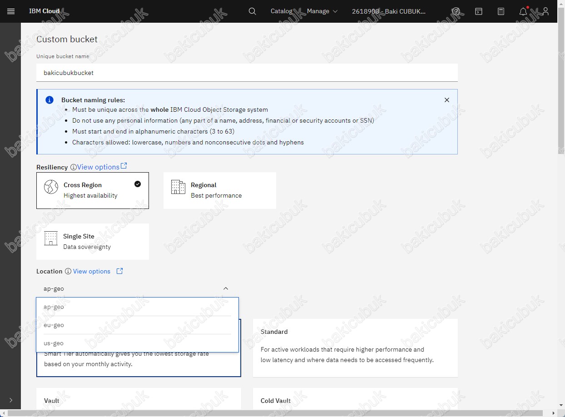Image resolution: width=565 pixels, height=417 pixels.
Task: Launch IBM Cloud Shell from the header
Action: [479, 11]
